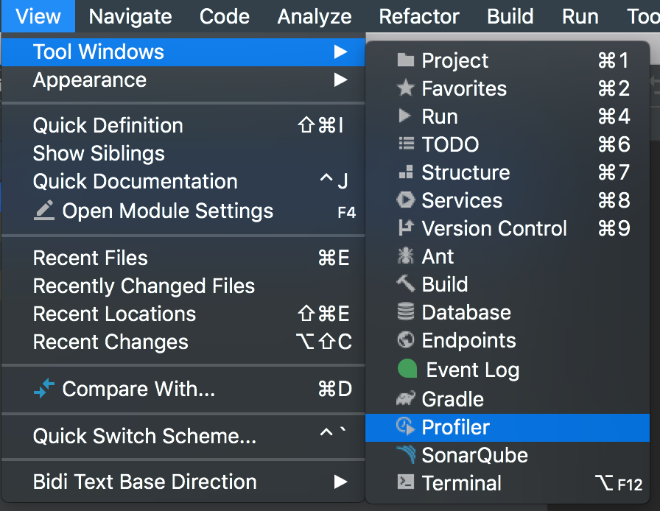Click the Gradle elephant icon

(406, 398)
